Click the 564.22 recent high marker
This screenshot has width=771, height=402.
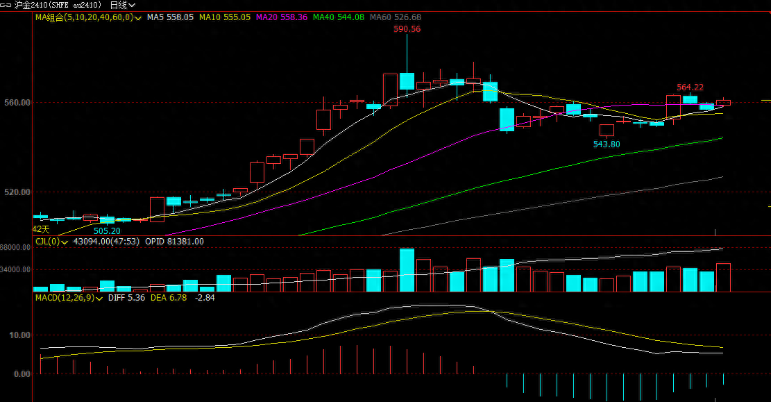[690, 87]
